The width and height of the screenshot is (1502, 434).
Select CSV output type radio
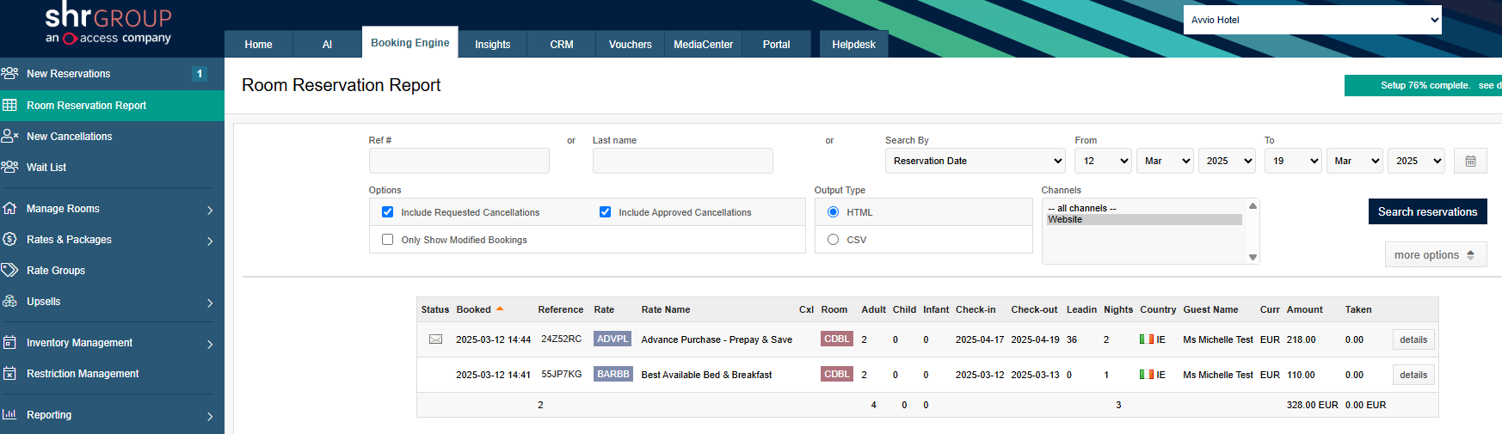pos(833,239)
